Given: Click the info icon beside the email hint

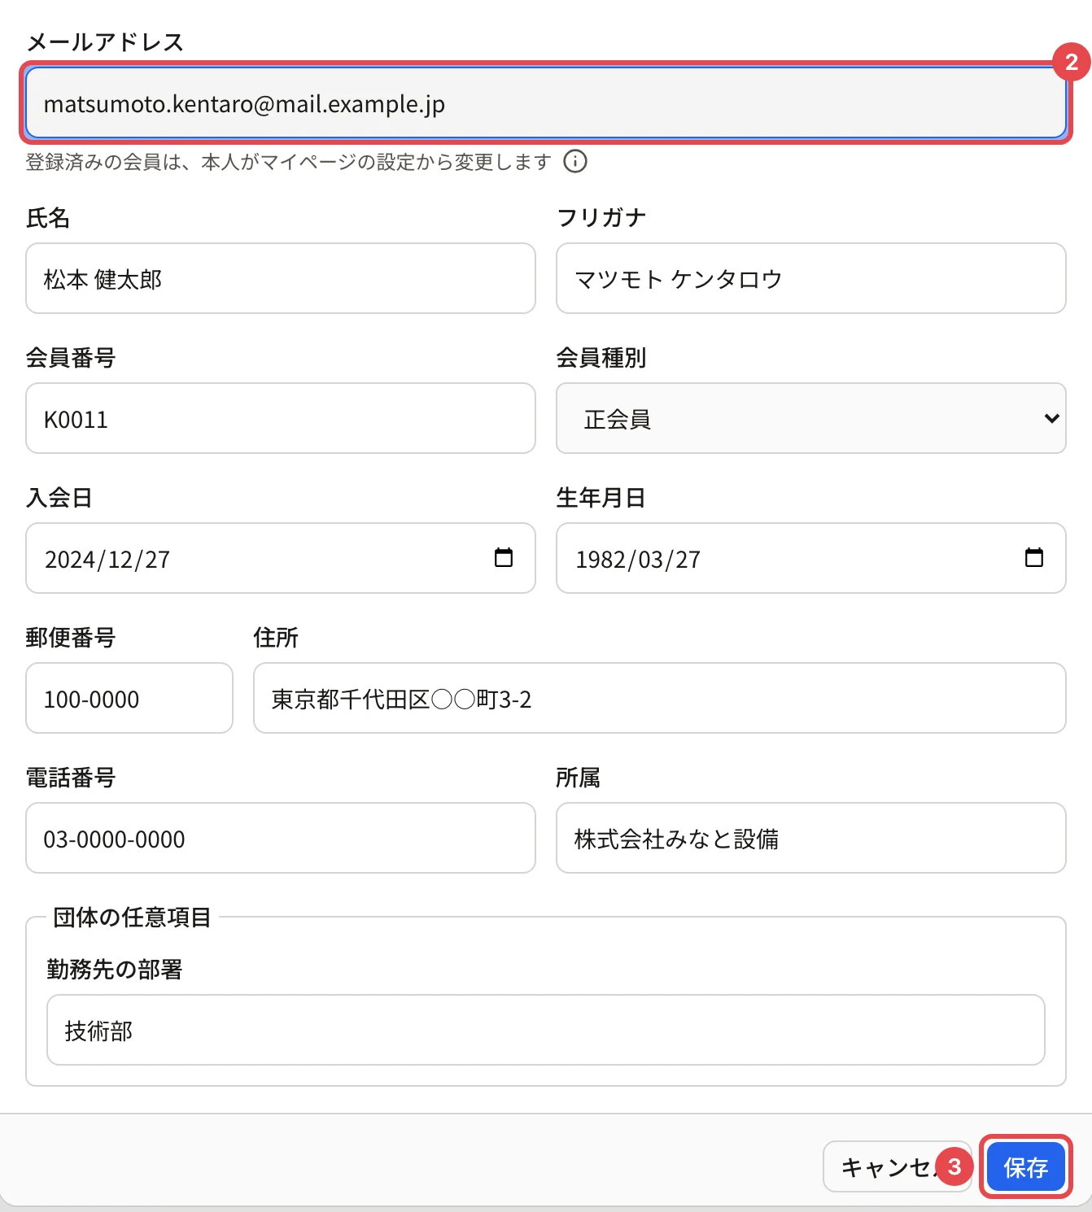Looking at the screenshot, I should (575, 162).
